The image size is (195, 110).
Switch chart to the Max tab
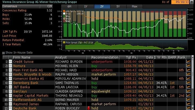[x=135, y=6]
